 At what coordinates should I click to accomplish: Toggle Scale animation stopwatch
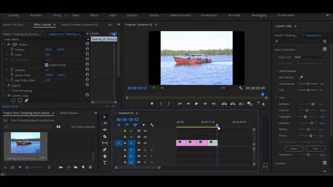pyautogui.click(x=12, y=55)
